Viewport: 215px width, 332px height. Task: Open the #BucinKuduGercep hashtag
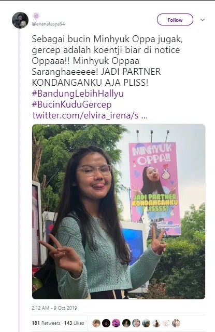pos(71,104)
